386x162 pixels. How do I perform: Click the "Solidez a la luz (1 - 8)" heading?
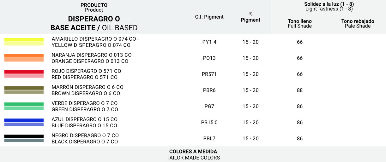click(329, 4)
